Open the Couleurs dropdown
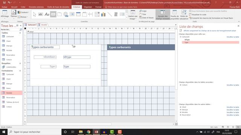Screen dimensions: 241x135 click(x=23, y=12)
